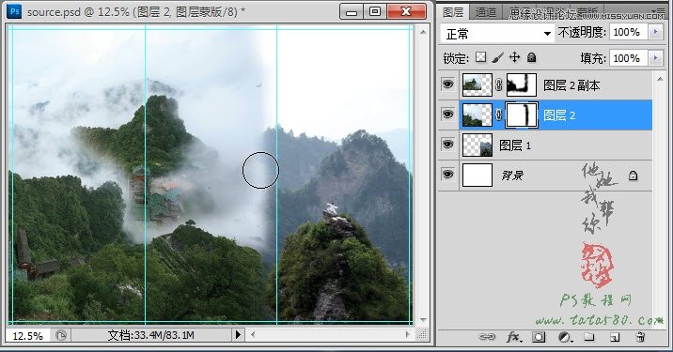This screenshot has width=673, height=352.
Task: Switch to the 图层 layers tab
Action: click(x=453, y=13)
